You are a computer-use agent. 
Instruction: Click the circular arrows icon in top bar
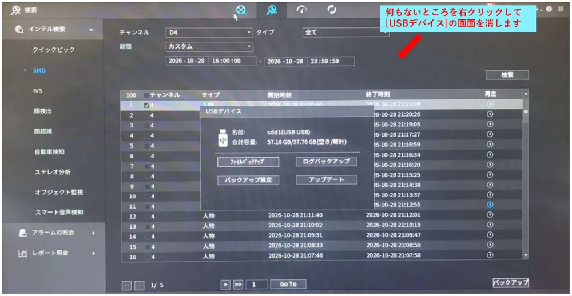(332, 10)
